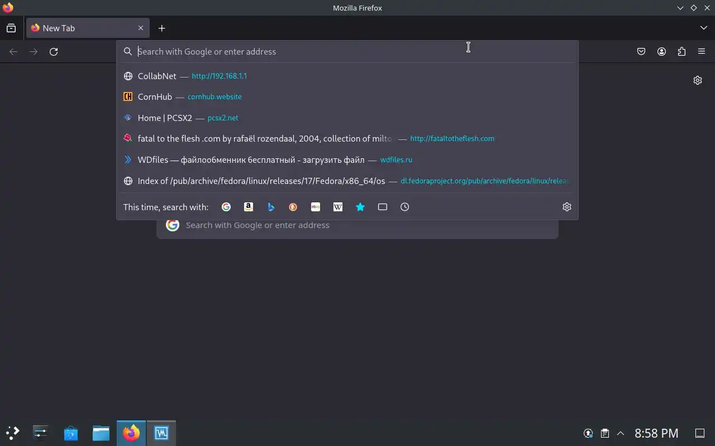
Task: Select the New Tab tab
Action: tap(88, 28)
